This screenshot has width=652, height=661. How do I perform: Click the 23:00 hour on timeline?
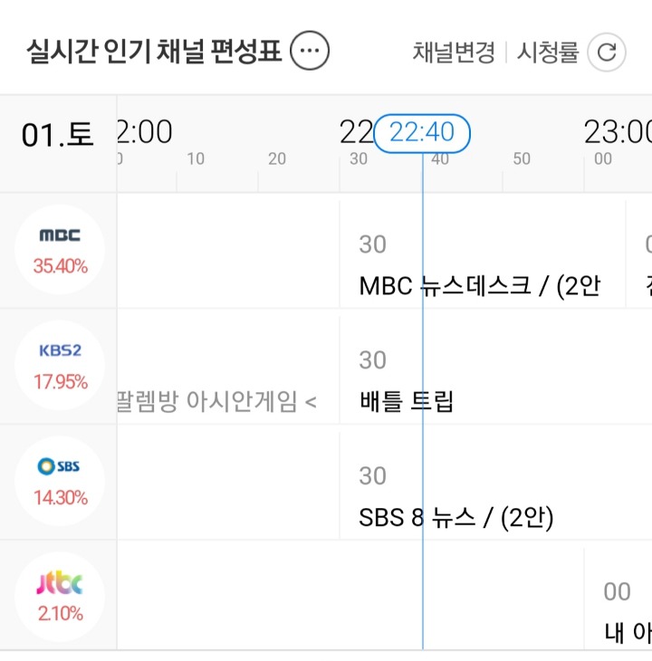[618, 133]
